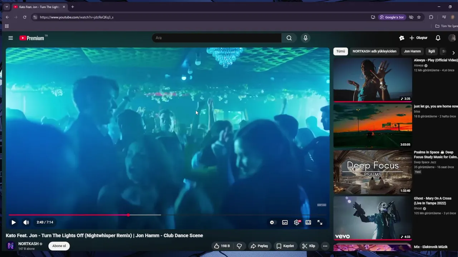Focus the Ara search field

click(216, 38)
